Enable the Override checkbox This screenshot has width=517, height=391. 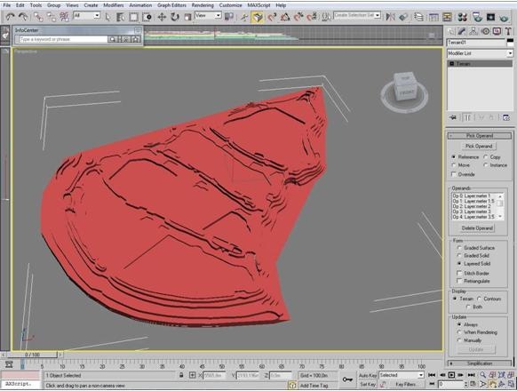point(454,174)
